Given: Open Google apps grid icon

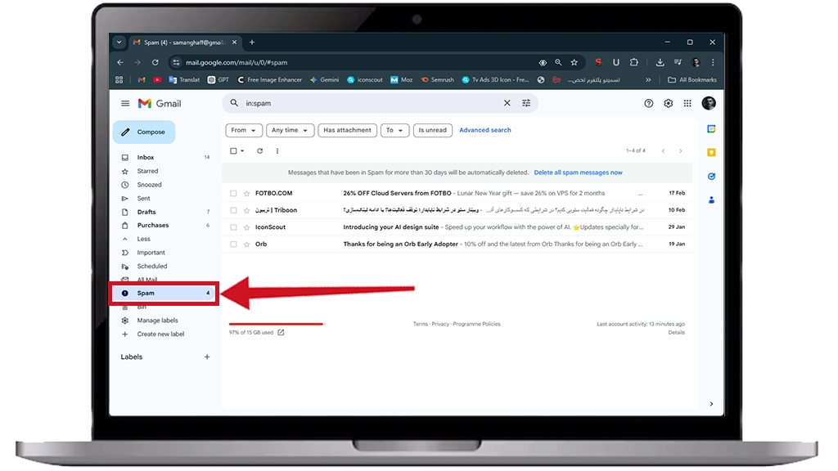Looking at the screenshot, I should coord(687,103).
